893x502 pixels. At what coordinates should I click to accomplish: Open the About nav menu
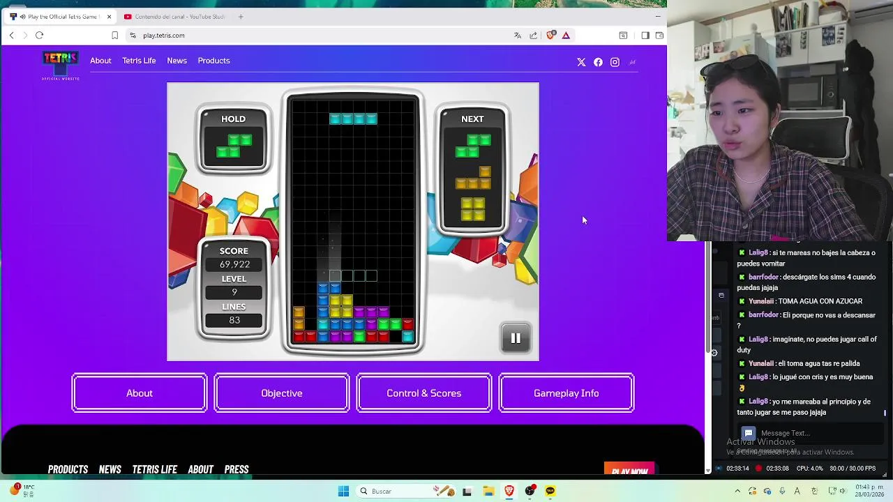[100, 61]
